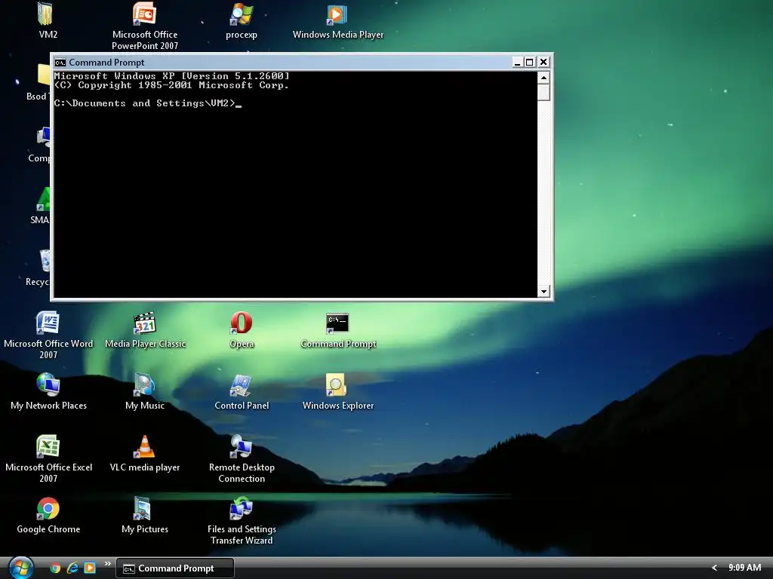Image resolution: width=773 pixels, height=579 pixels.
Task: Expand the quick launch overflow chevron
Action: [107, 563]
